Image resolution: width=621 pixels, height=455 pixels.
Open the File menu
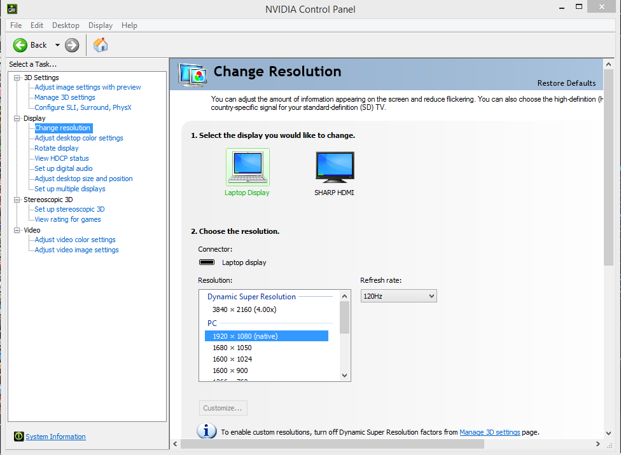(16, 25)
